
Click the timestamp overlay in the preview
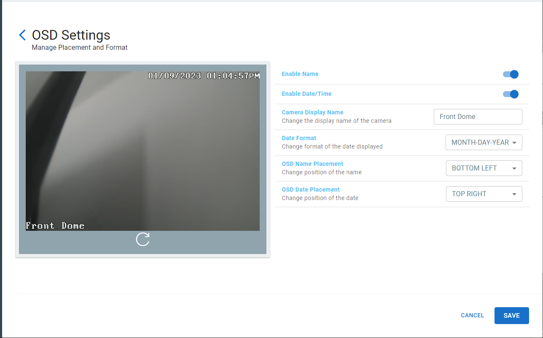point(204,76)
